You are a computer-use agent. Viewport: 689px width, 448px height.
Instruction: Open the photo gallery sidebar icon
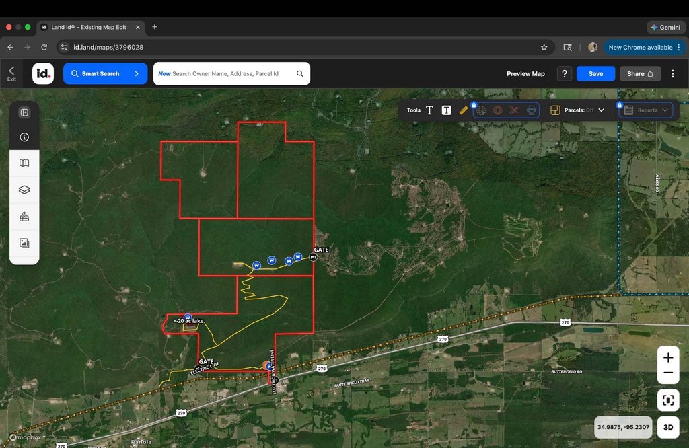tap(24, 243)
